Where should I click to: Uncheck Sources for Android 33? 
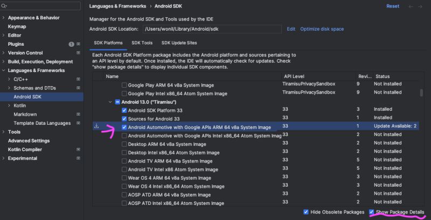(x=124, y=119)
